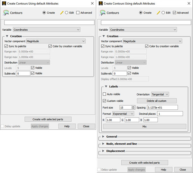
Task: Click app logo in left dialog title bar
Action: [4, 3]
